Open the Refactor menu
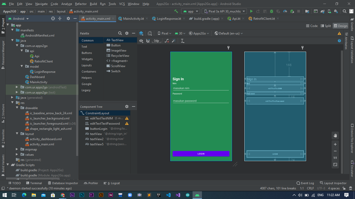Viewport: 355px width, 199px height. [x=81, y=4]
